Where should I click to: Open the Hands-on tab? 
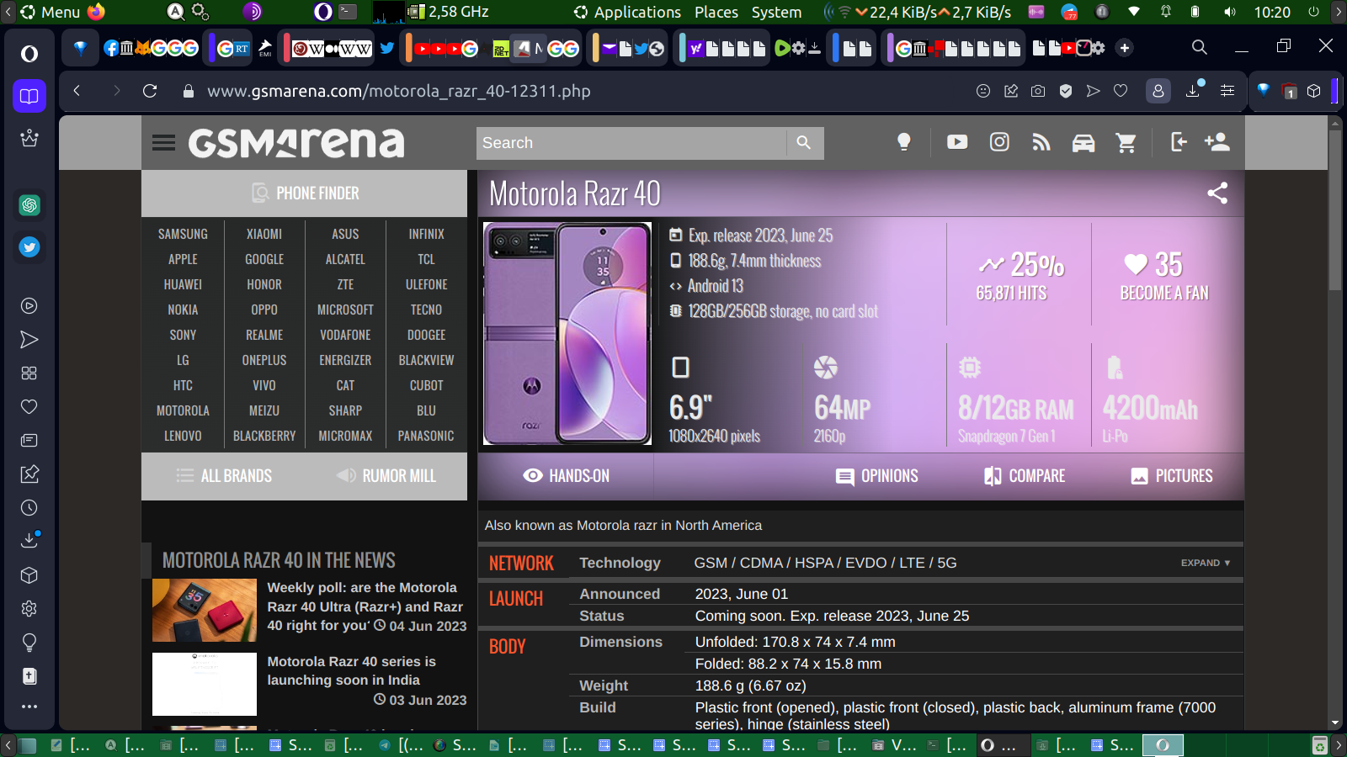[x=566, y=476]
